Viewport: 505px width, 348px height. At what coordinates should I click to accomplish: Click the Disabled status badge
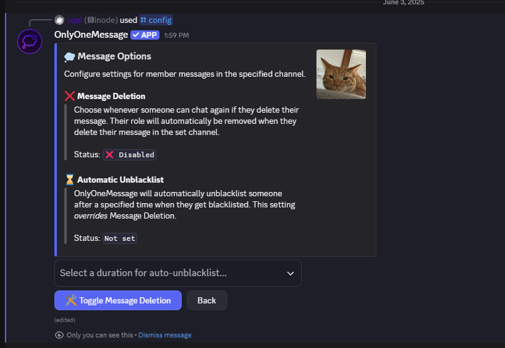coord(129,155)
